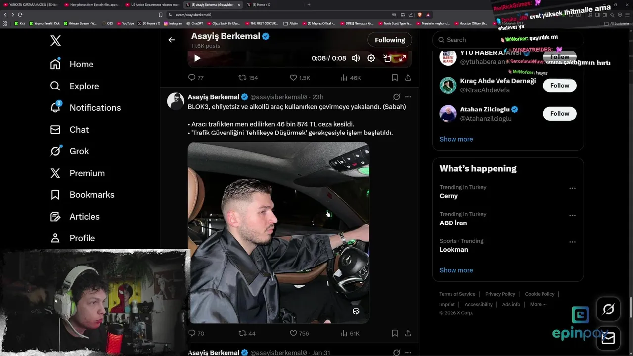Open the Chat section
Screen dimensions: 633x356
[69, 130]
